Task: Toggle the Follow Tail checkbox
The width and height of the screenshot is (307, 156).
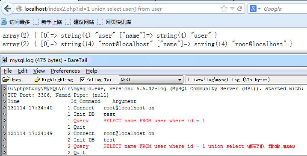Action: click(x=83, y=79)
